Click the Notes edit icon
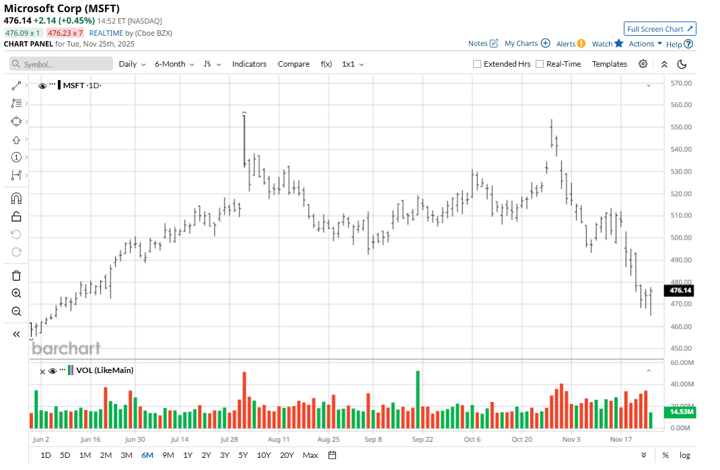 (494, 43)
